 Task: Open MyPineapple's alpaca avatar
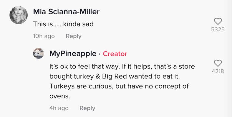(38, 54)
